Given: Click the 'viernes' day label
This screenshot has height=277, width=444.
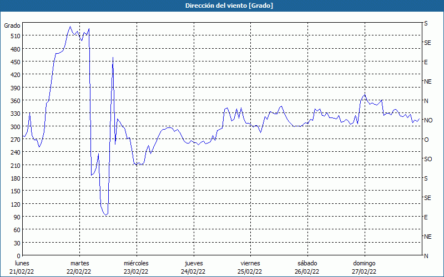Looking at the screenshot, I should click(250, 264).
